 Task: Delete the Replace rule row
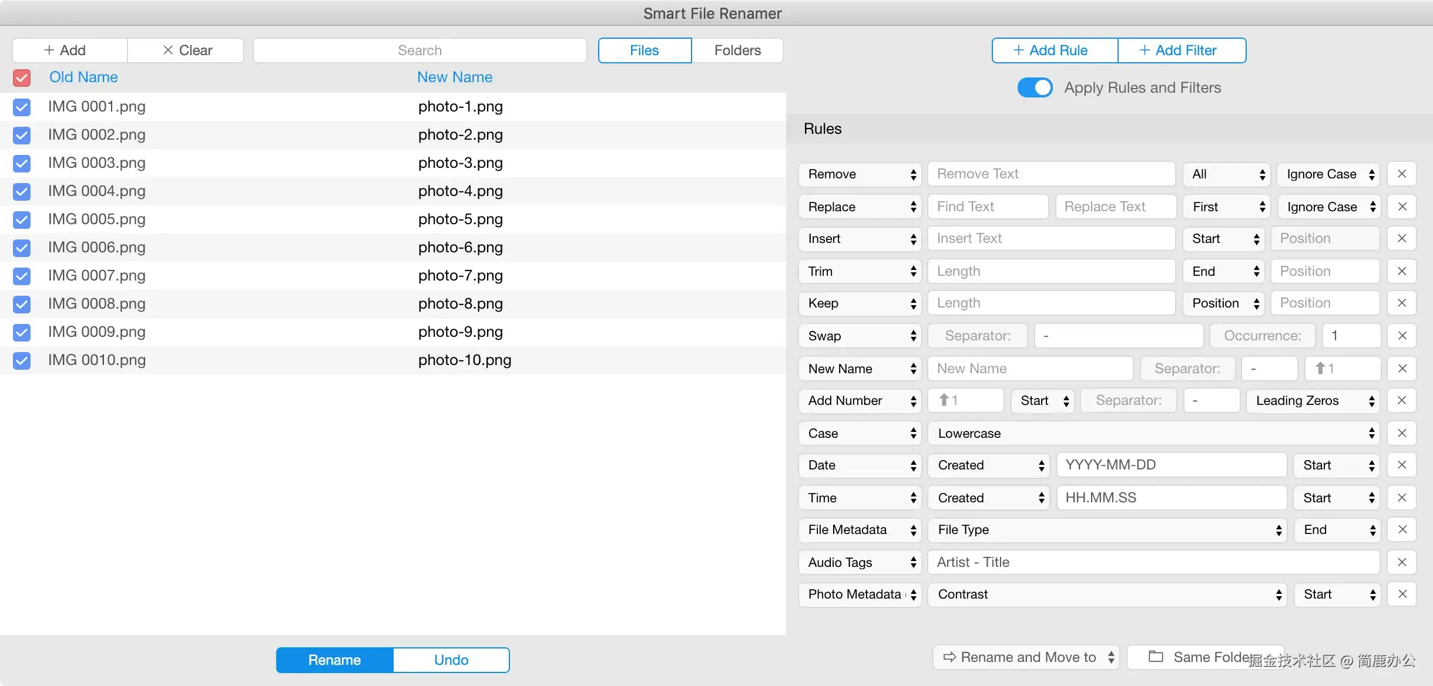tap(1402, 207)
